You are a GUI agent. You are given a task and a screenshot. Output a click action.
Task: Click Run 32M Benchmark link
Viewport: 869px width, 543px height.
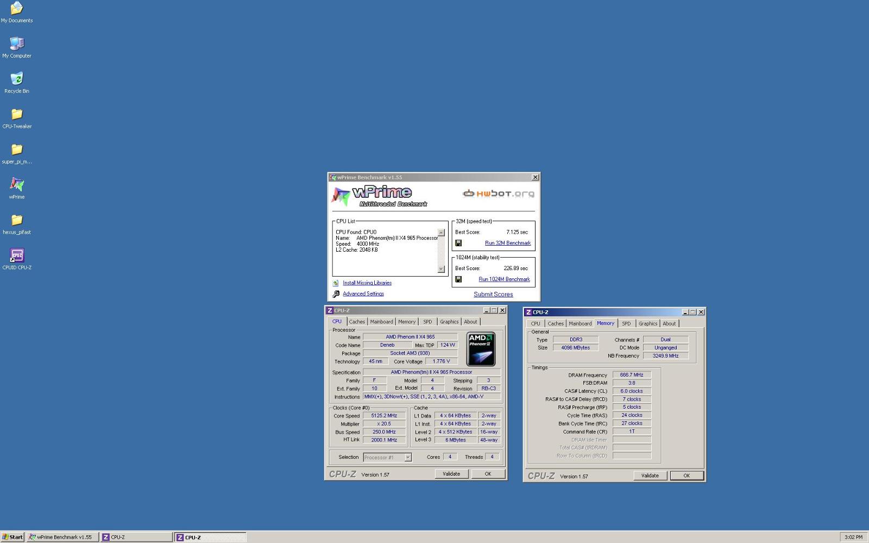[x=508, y=243]
